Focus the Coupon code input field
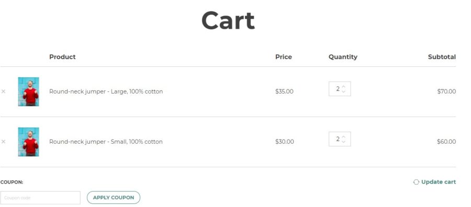471x207 pixels. point(40,198)
